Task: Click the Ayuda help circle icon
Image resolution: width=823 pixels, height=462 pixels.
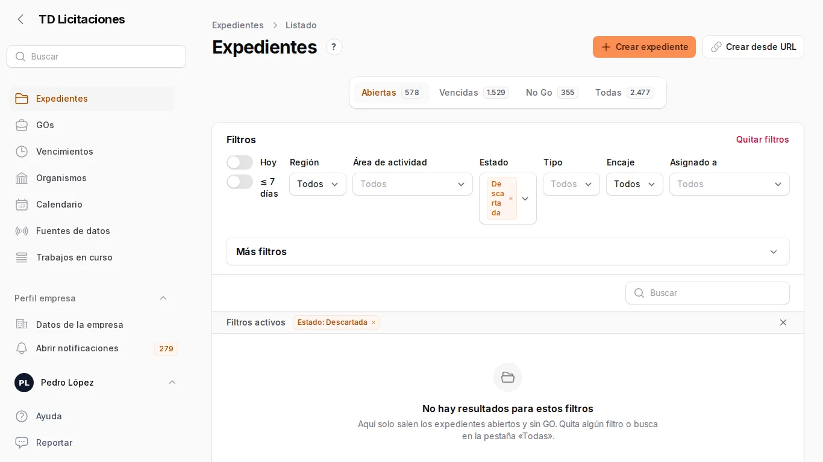Action: point(22,416)
